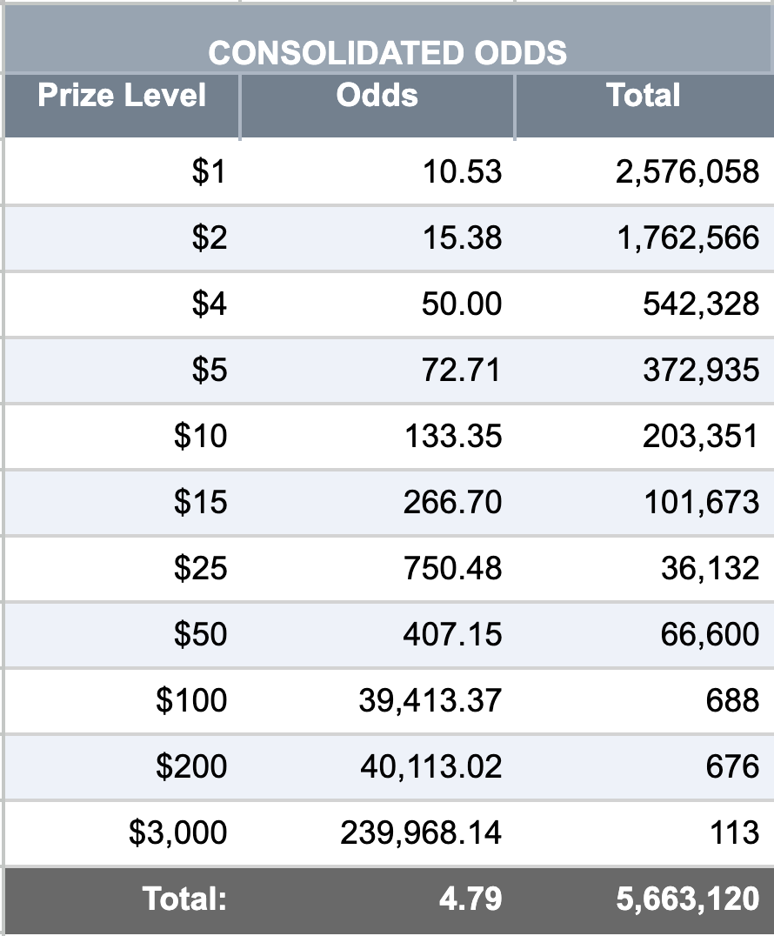Select the 2,576,058 total cell
Image resolution: width=774 pixels, height=936 pixels.
(x=644, y=172)
